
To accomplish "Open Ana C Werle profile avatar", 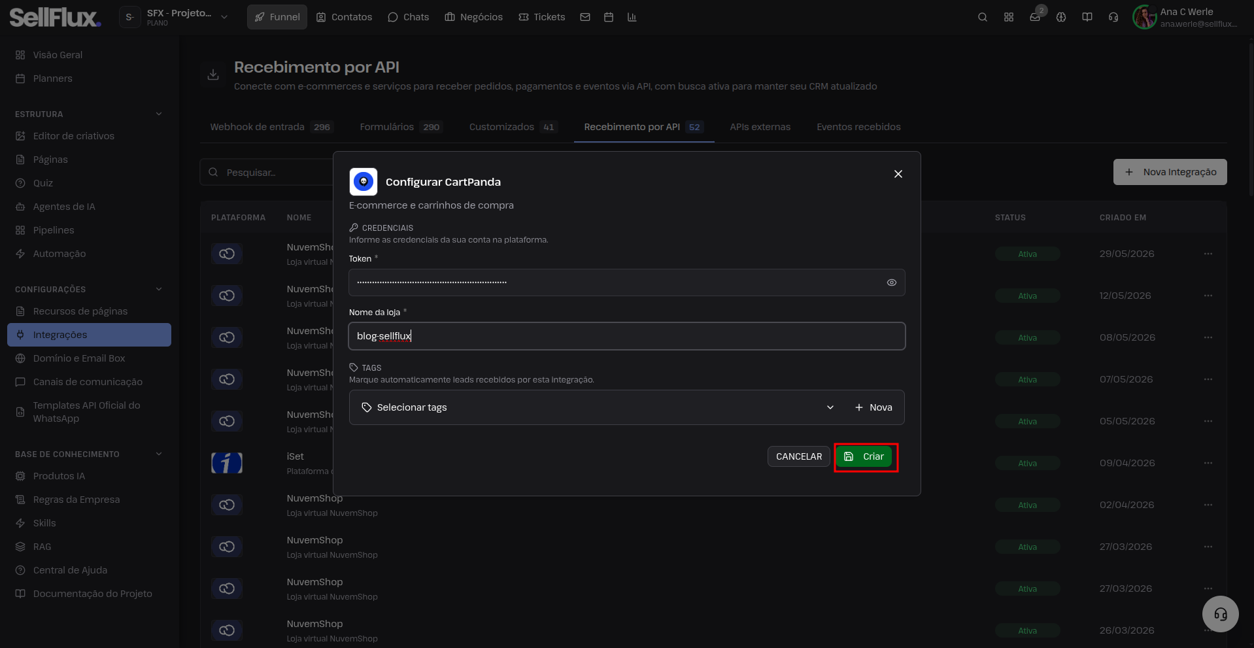I will tap(1144, 17).
